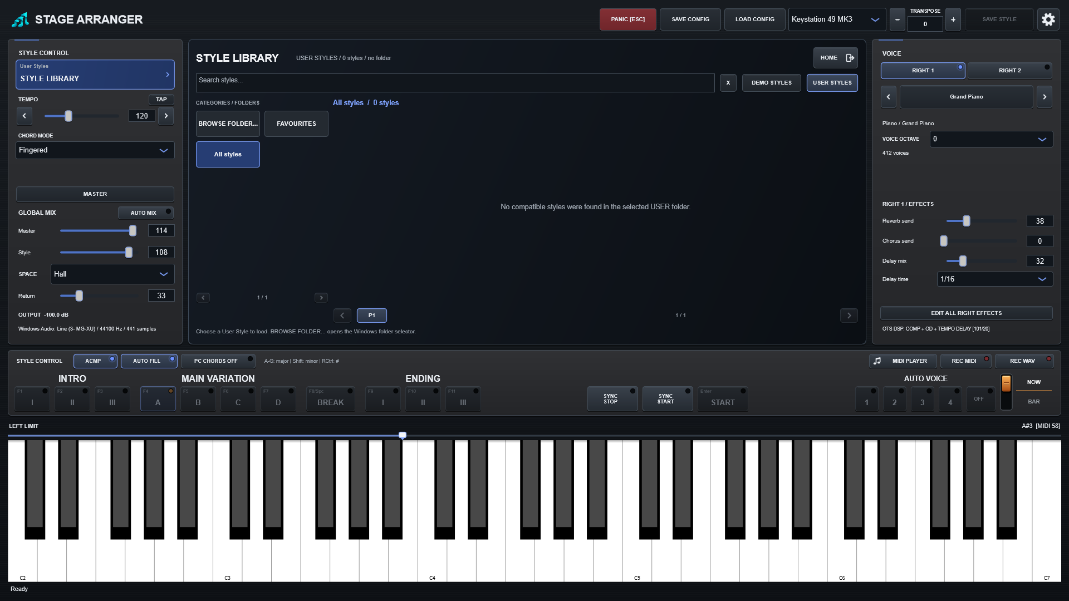Go to next styles page arrow

pyautogui.click(x=849, y=316)
